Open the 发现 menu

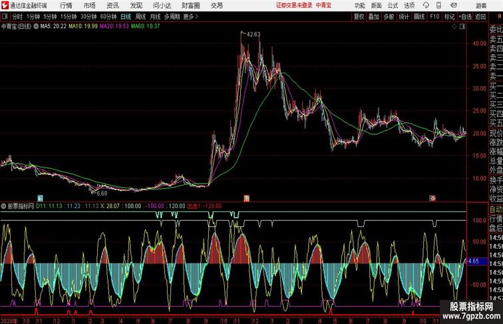136,5
